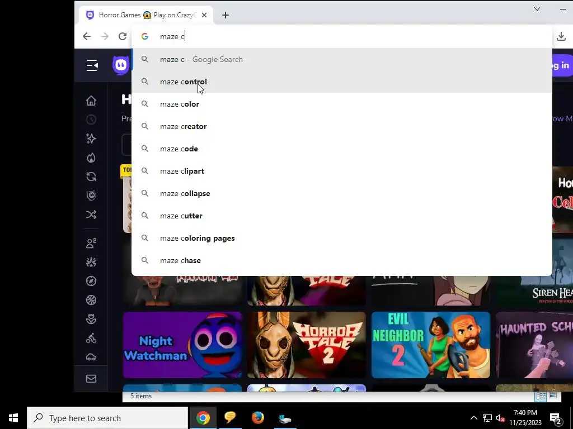Open Updated games refresh icon
Screen dimensions: 573x429
(91, 177)
